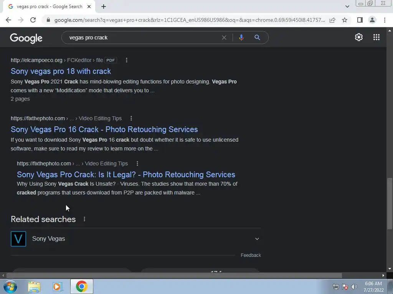This screenshot has width=393, height=294.
Task: Start a voice search with the microphone
Action: (241, 38)
